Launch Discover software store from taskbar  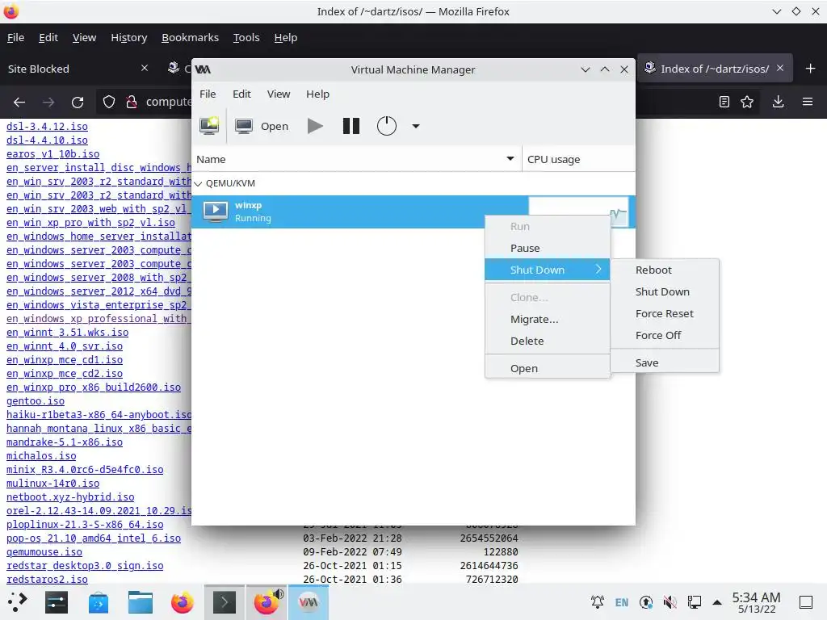tap(98, 601)
